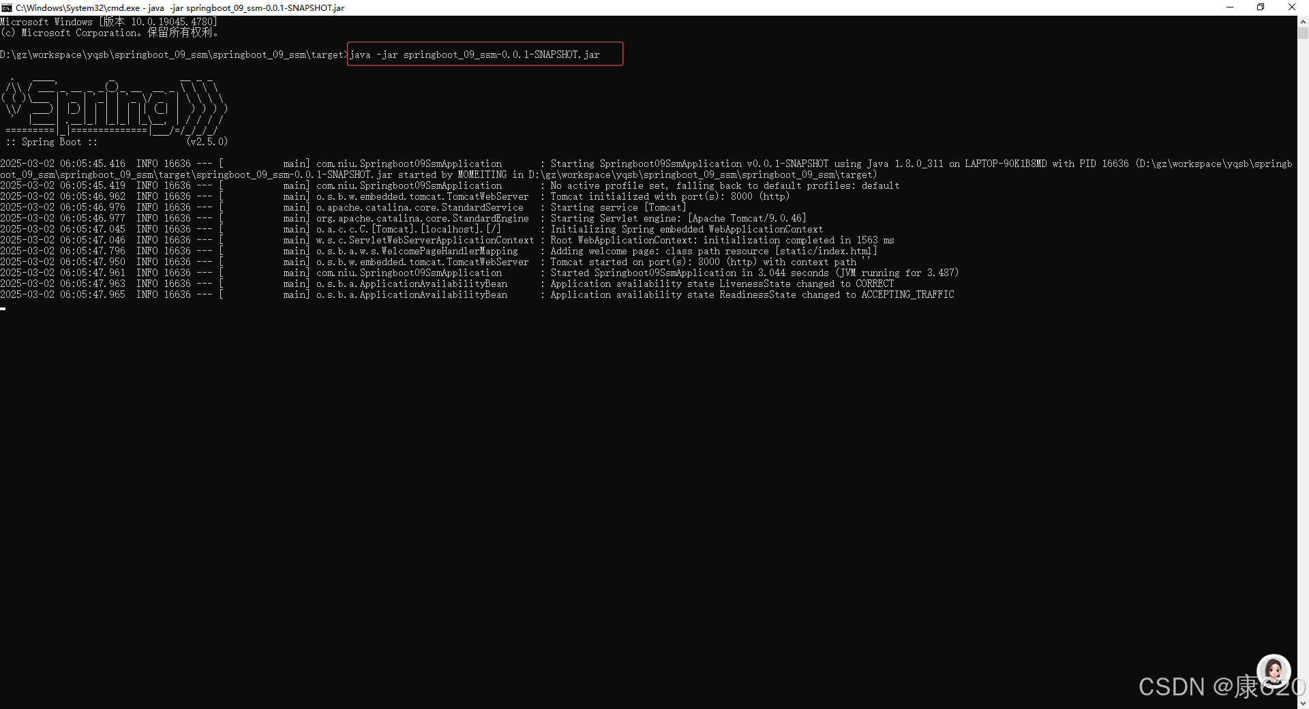Click Started Springboot09SsmApplication in 3.044 seconds line
Screen dimensions: 1309x709
click(x=480, y=273)
